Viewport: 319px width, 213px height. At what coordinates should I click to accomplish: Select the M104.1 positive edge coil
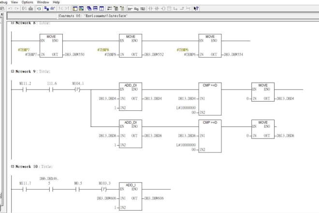pyautogui.click(x=77, y=90)
